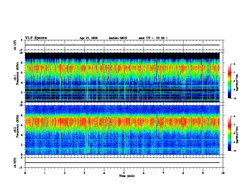Click time axis tick label "8"
Screen dimensions: 251x194
coord(183,173)
